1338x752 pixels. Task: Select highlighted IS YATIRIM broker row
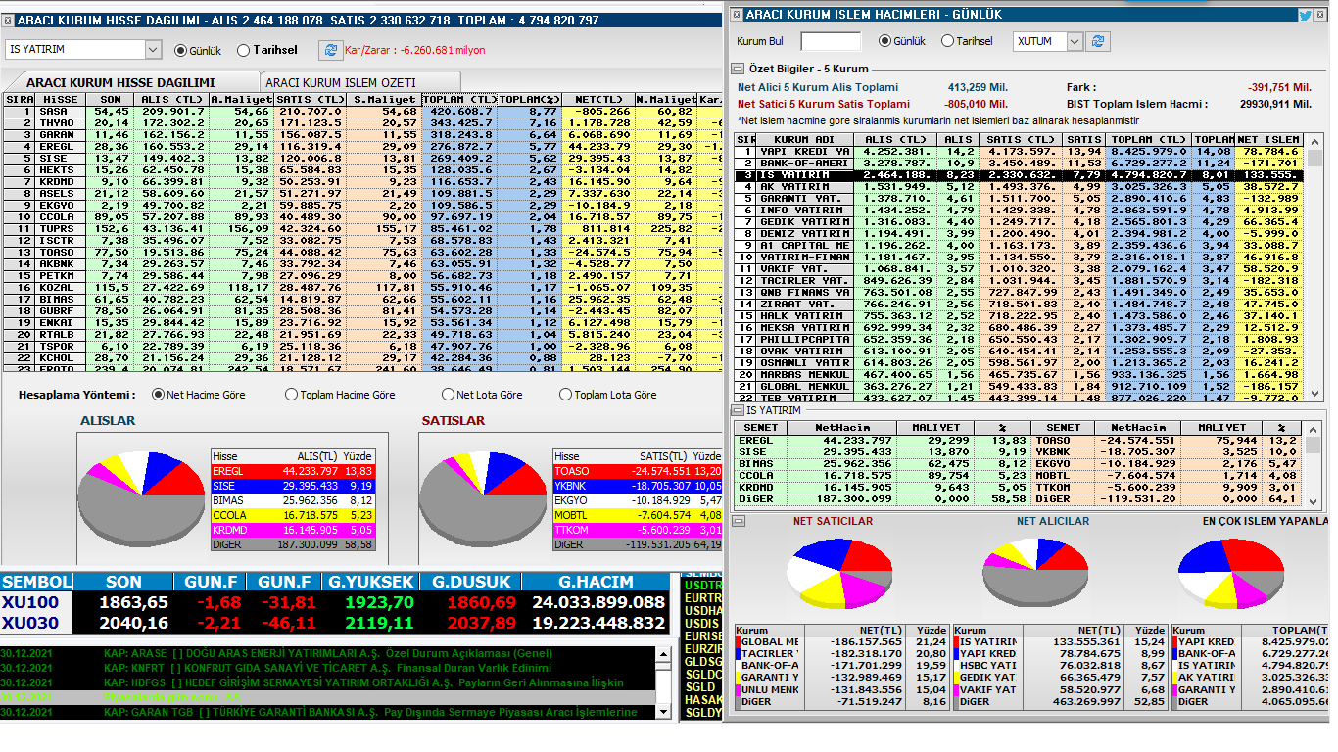(1021, 175)
